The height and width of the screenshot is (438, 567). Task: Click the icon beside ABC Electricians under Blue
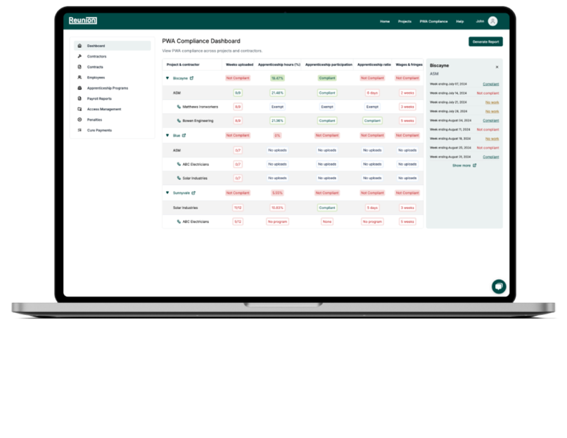pyautogui.click(x=179, y=164)
